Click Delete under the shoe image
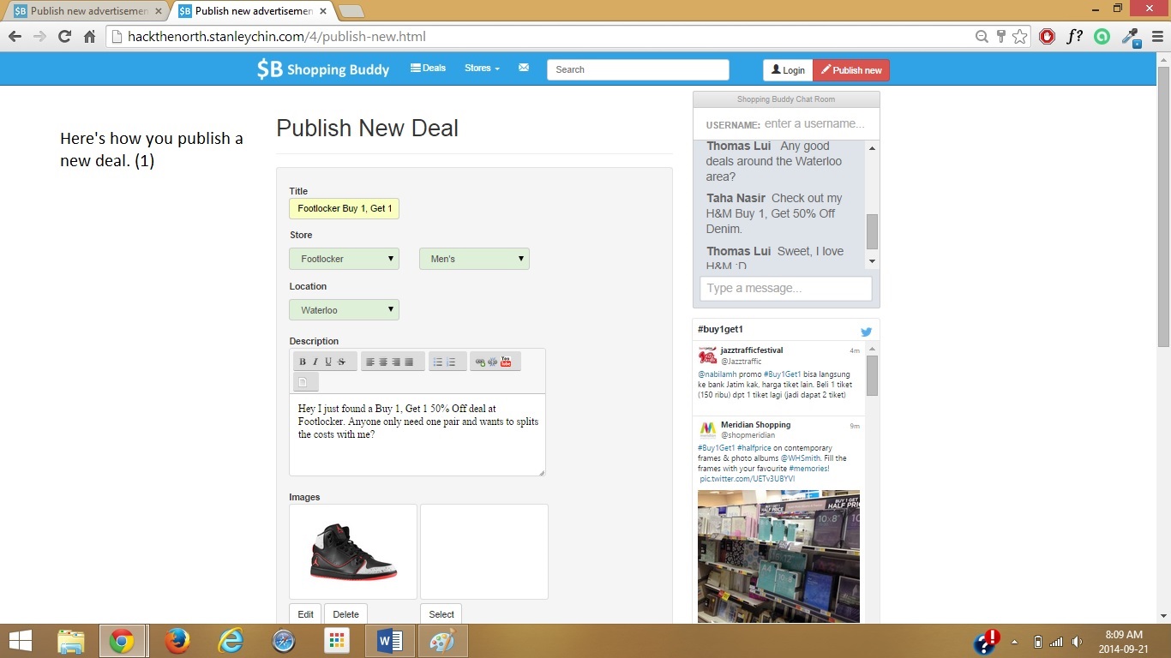Screen dimensions: 1171x658 (x=345, y=614)
